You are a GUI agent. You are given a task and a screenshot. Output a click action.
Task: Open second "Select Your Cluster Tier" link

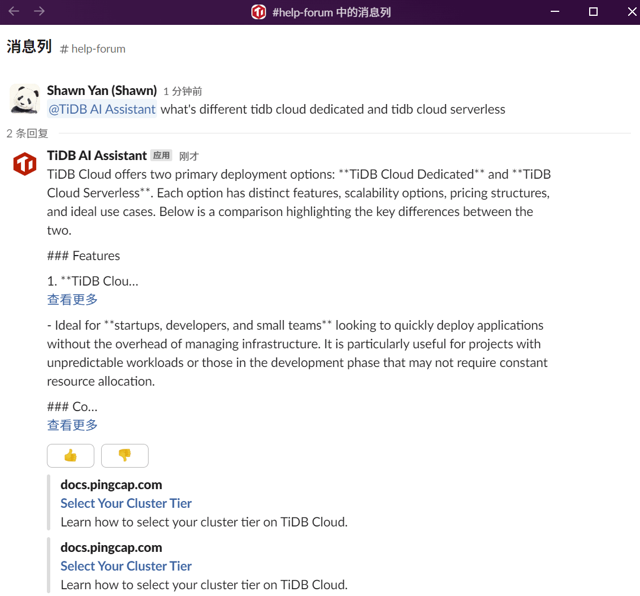pos(126,566)
